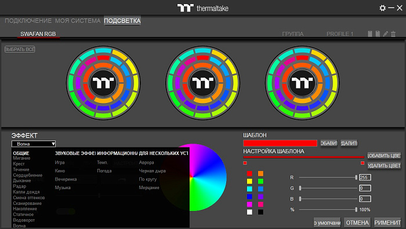The image size is (406, 229).
Task: Click the G value input field
Action: (365, 188)
